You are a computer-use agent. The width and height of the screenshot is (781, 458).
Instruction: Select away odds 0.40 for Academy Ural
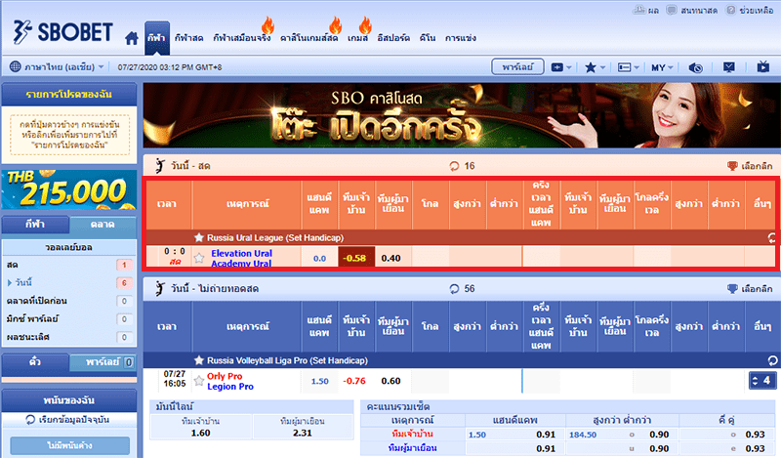(391, 258)
